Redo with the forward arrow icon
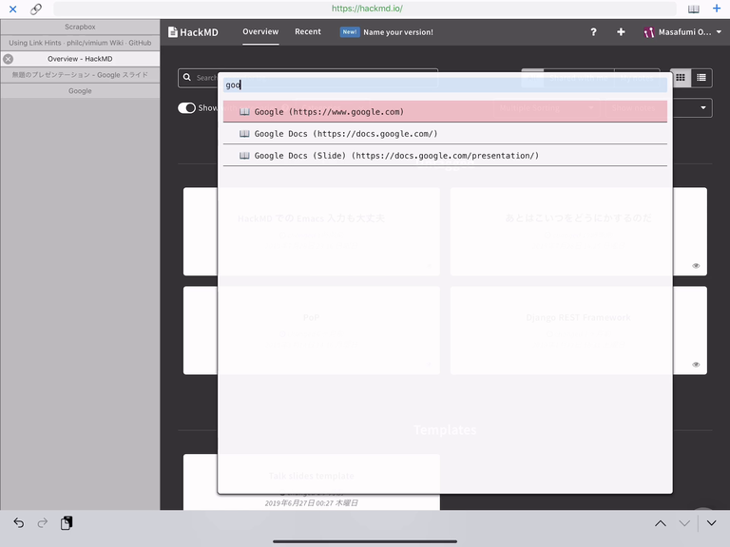Screen dimensions: 730x547 click(x=43, y=523)
